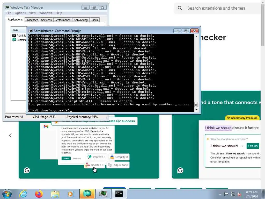Click the Task Manager title bar icon

(7, 8)
